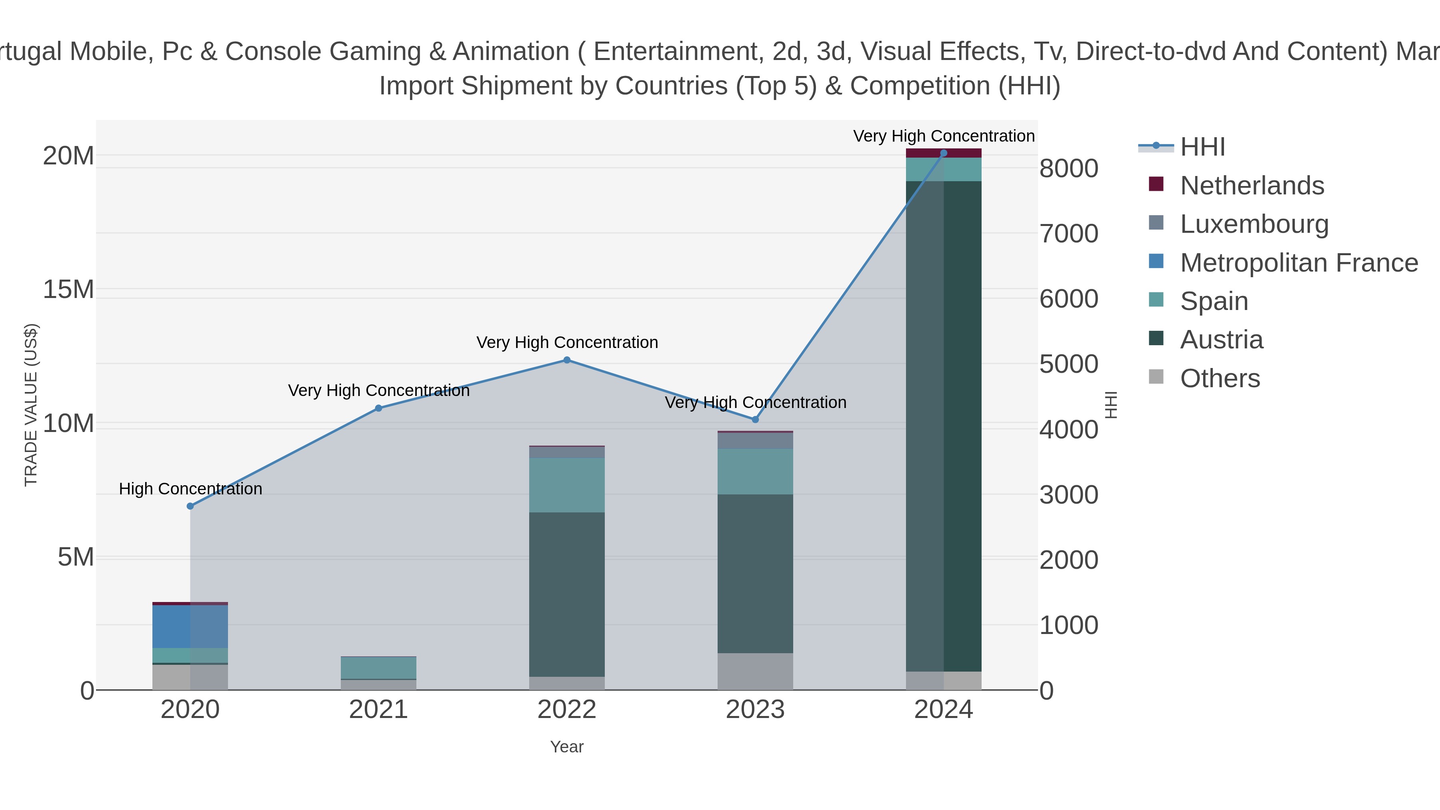Click the Spain segment of the 2023 bar
This screenshot has height=810, width=1440.
755,472
